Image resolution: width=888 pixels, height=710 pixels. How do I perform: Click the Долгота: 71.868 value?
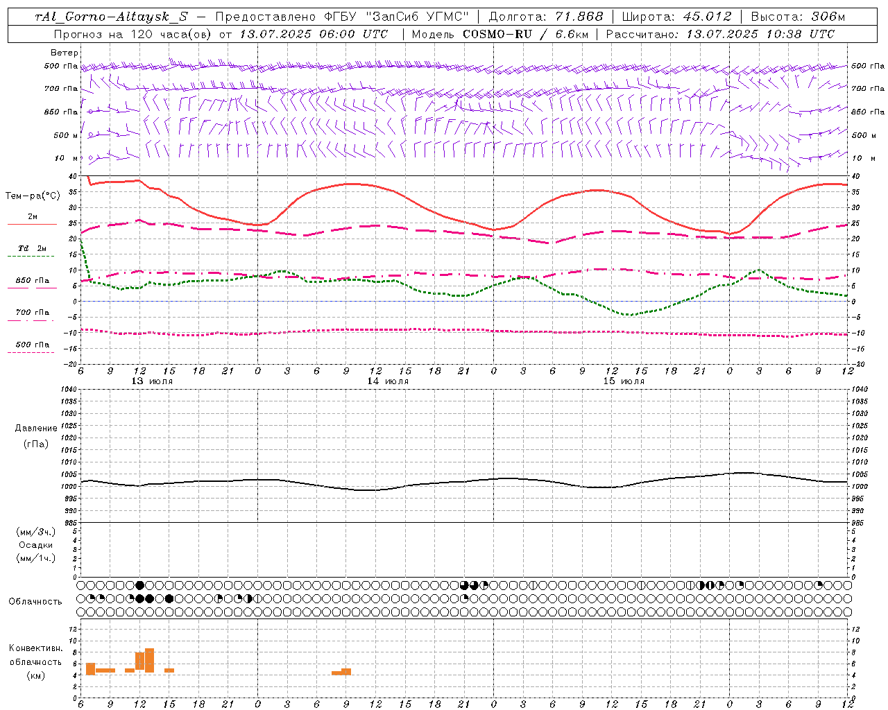point(546,17)
